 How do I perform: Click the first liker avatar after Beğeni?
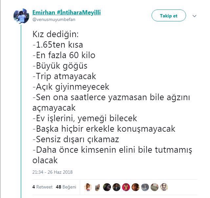click(88, 187)
